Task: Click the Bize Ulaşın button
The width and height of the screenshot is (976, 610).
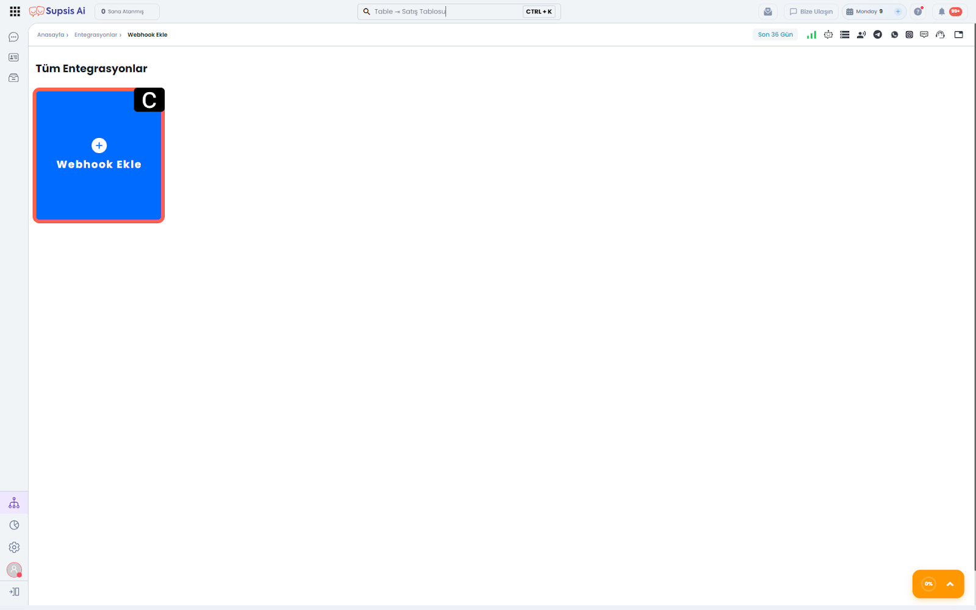Action: [x=811, y=12]
